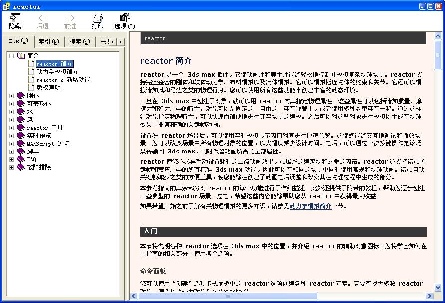Click the reactor help window title icon
Screen dimensions: 445x303
click(x=6, y=6)
